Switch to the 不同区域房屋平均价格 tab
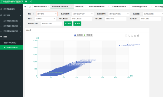Viewport: 163px width, 97px height. [140, 6]
